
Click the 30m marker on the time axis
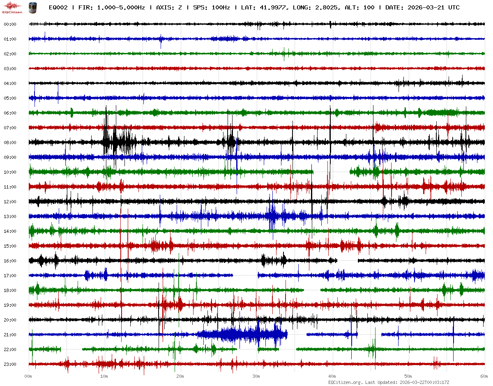256,376
